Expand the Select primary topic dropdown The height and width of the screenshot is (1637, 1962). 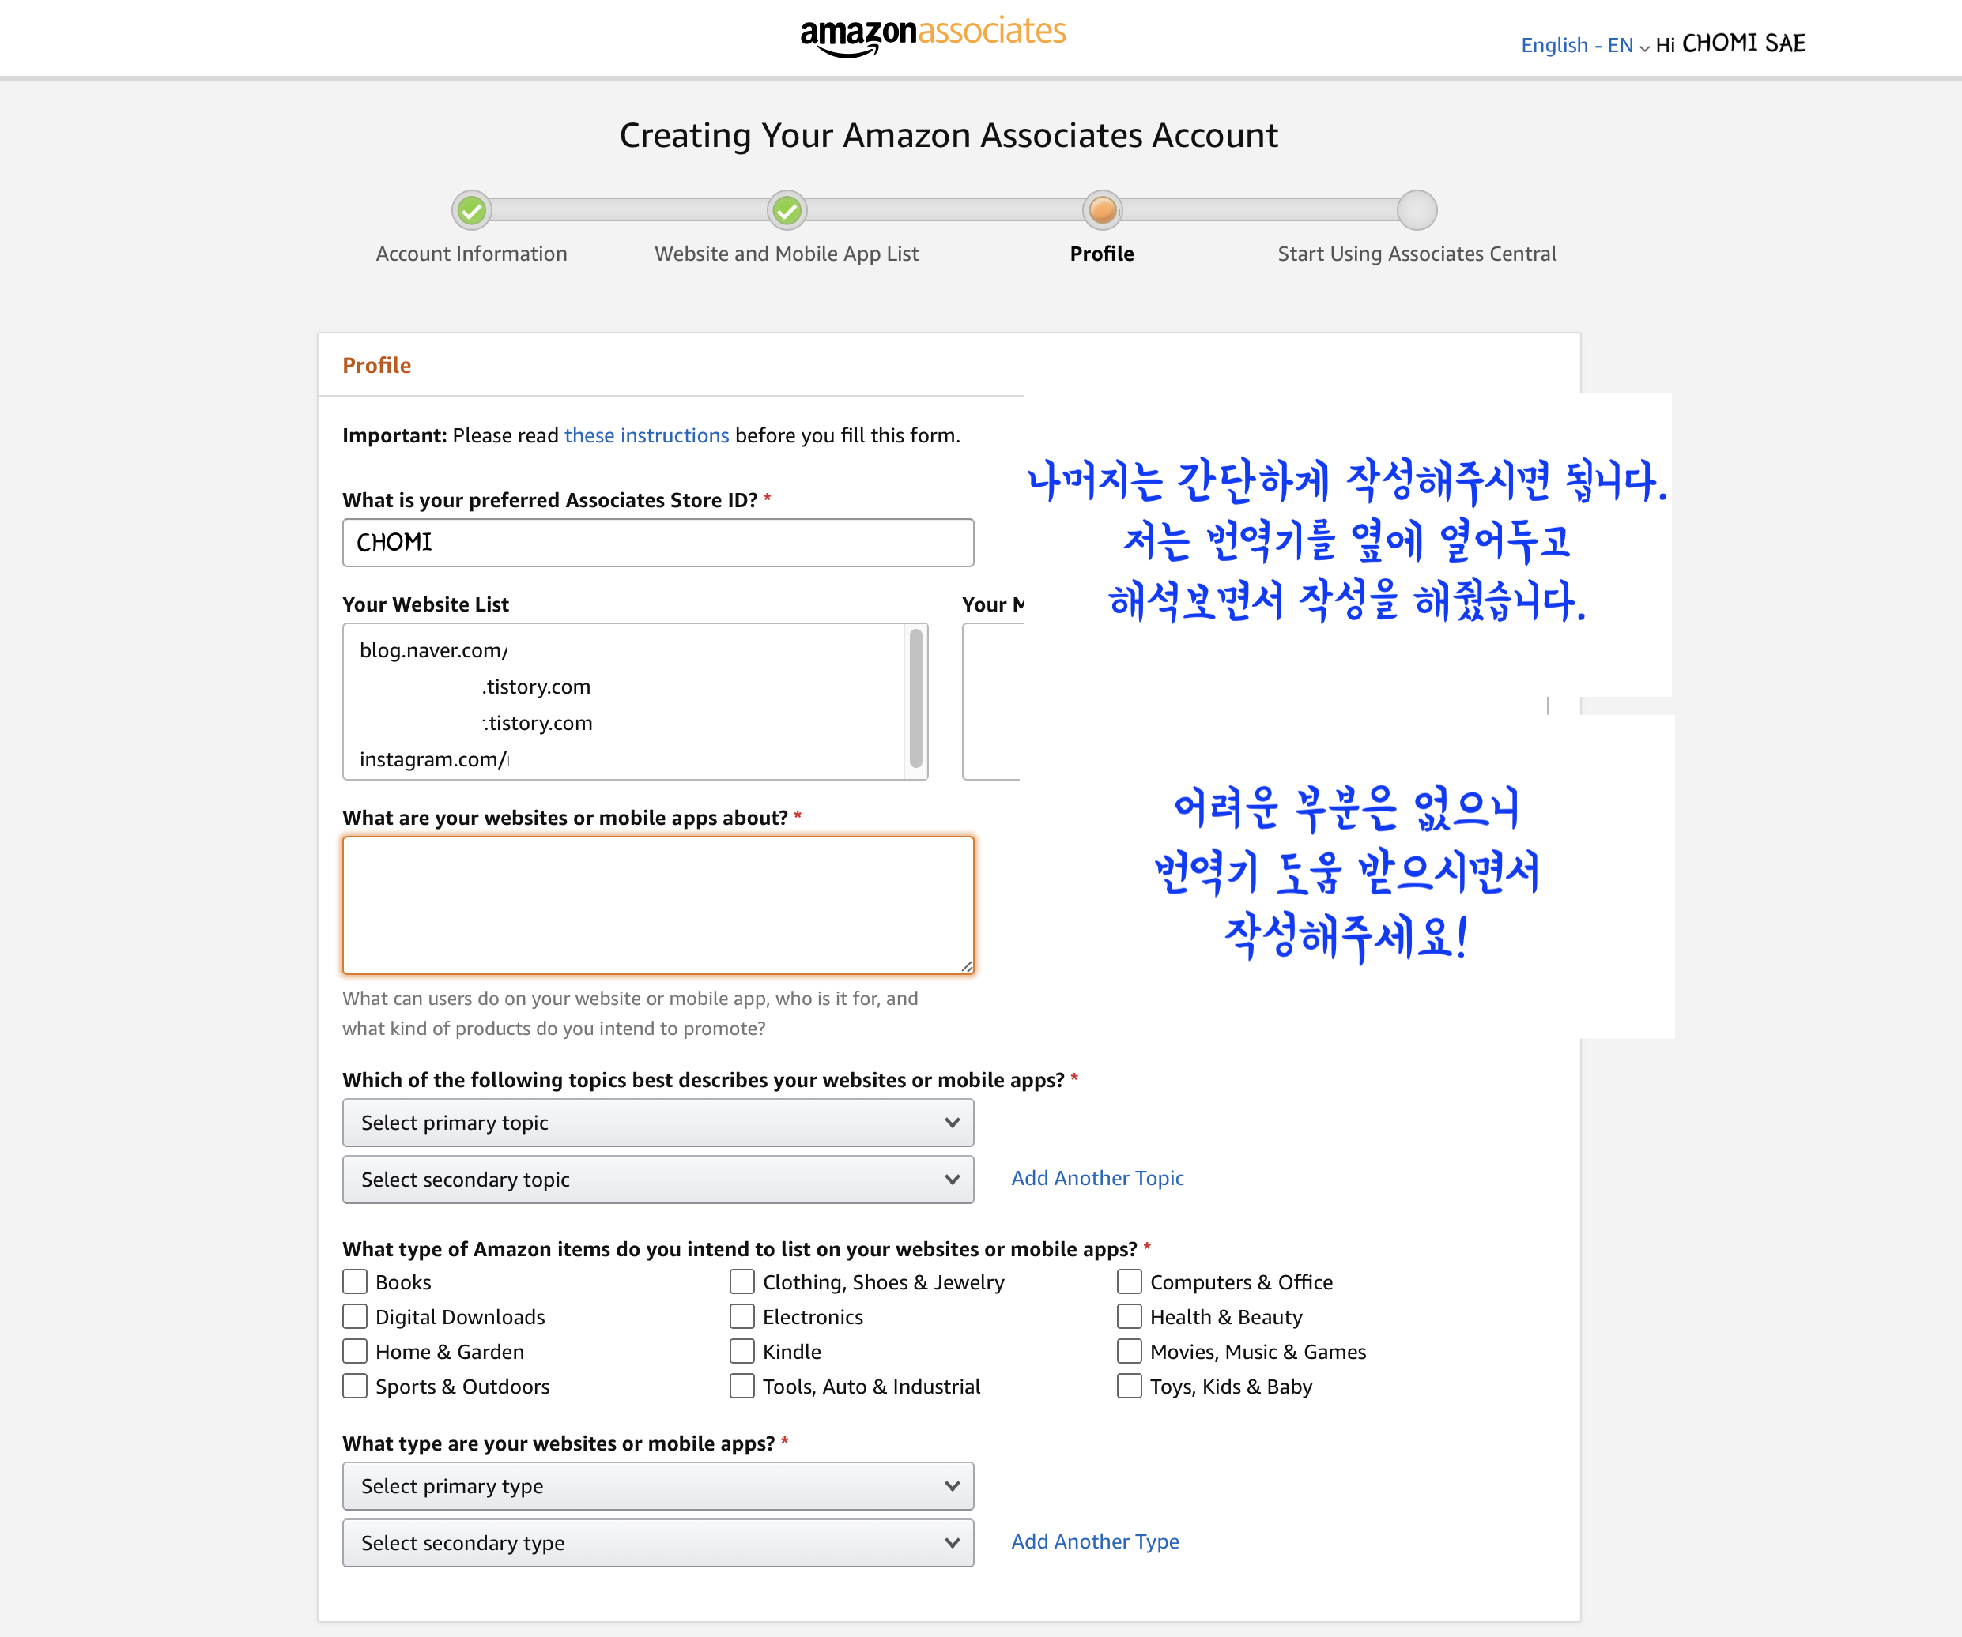(x=658, y=1123)
